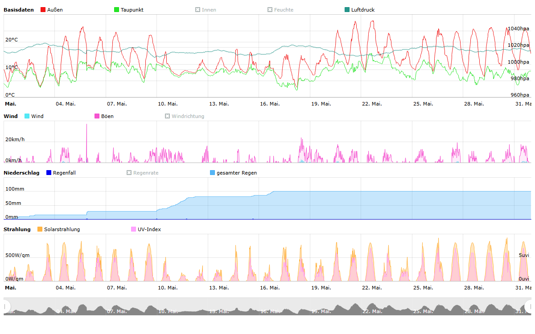Click the dark blue Regenfall legend icon

pos(49,173)
